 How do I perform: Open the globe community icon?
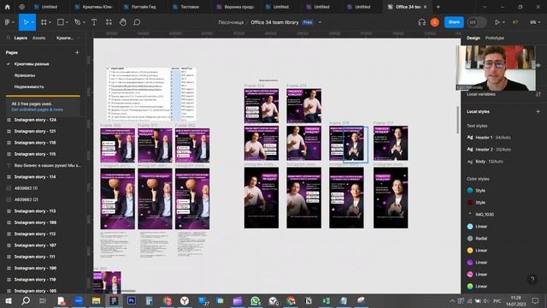pyautogui.click(x=21, y=7)
